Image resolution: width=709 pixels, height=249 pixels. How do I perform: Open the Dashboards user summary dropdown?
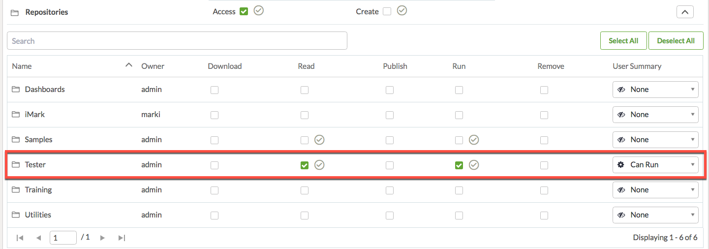pos(655,90)
